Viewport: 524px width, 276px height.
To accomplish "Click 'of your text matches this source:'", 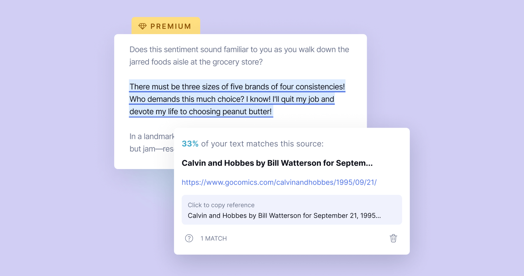I will point(262,144).
